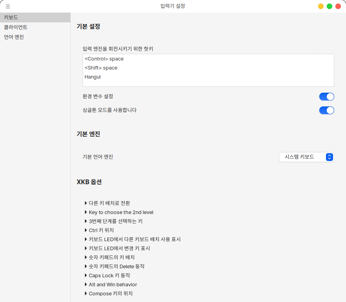Toggle the 환경 변수 설정 switch
Image resolution: width=346 pixels, height=302 pixels.
(326, 97)
